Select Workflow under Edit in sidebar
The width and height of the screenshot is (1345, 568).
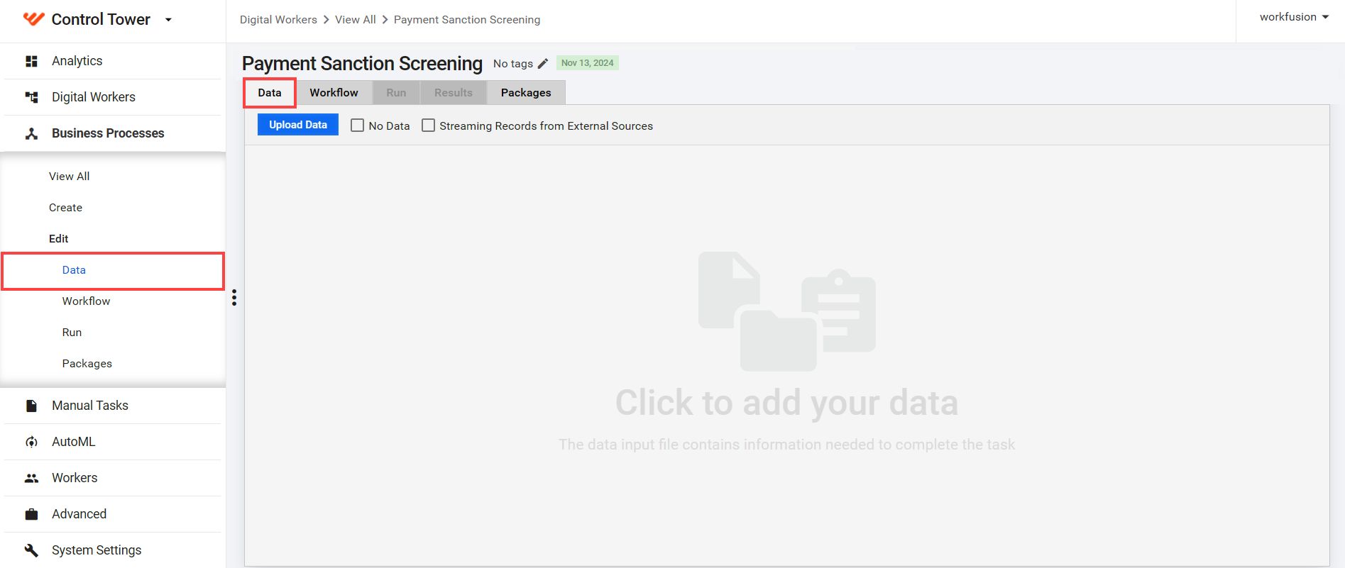click(x=87, y=301)
